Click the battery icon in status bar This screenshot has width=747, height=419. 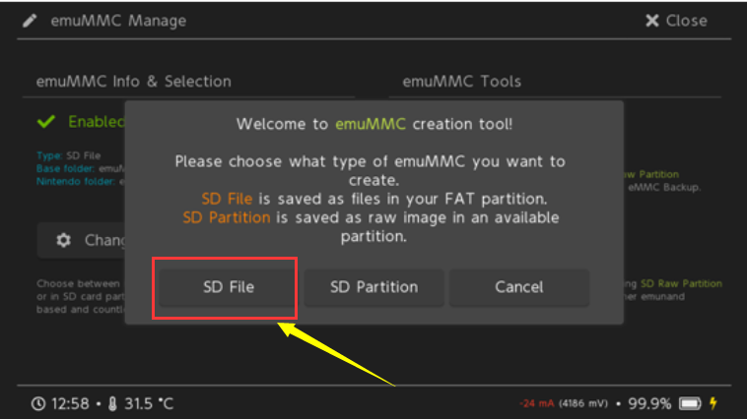pos(689,403)
